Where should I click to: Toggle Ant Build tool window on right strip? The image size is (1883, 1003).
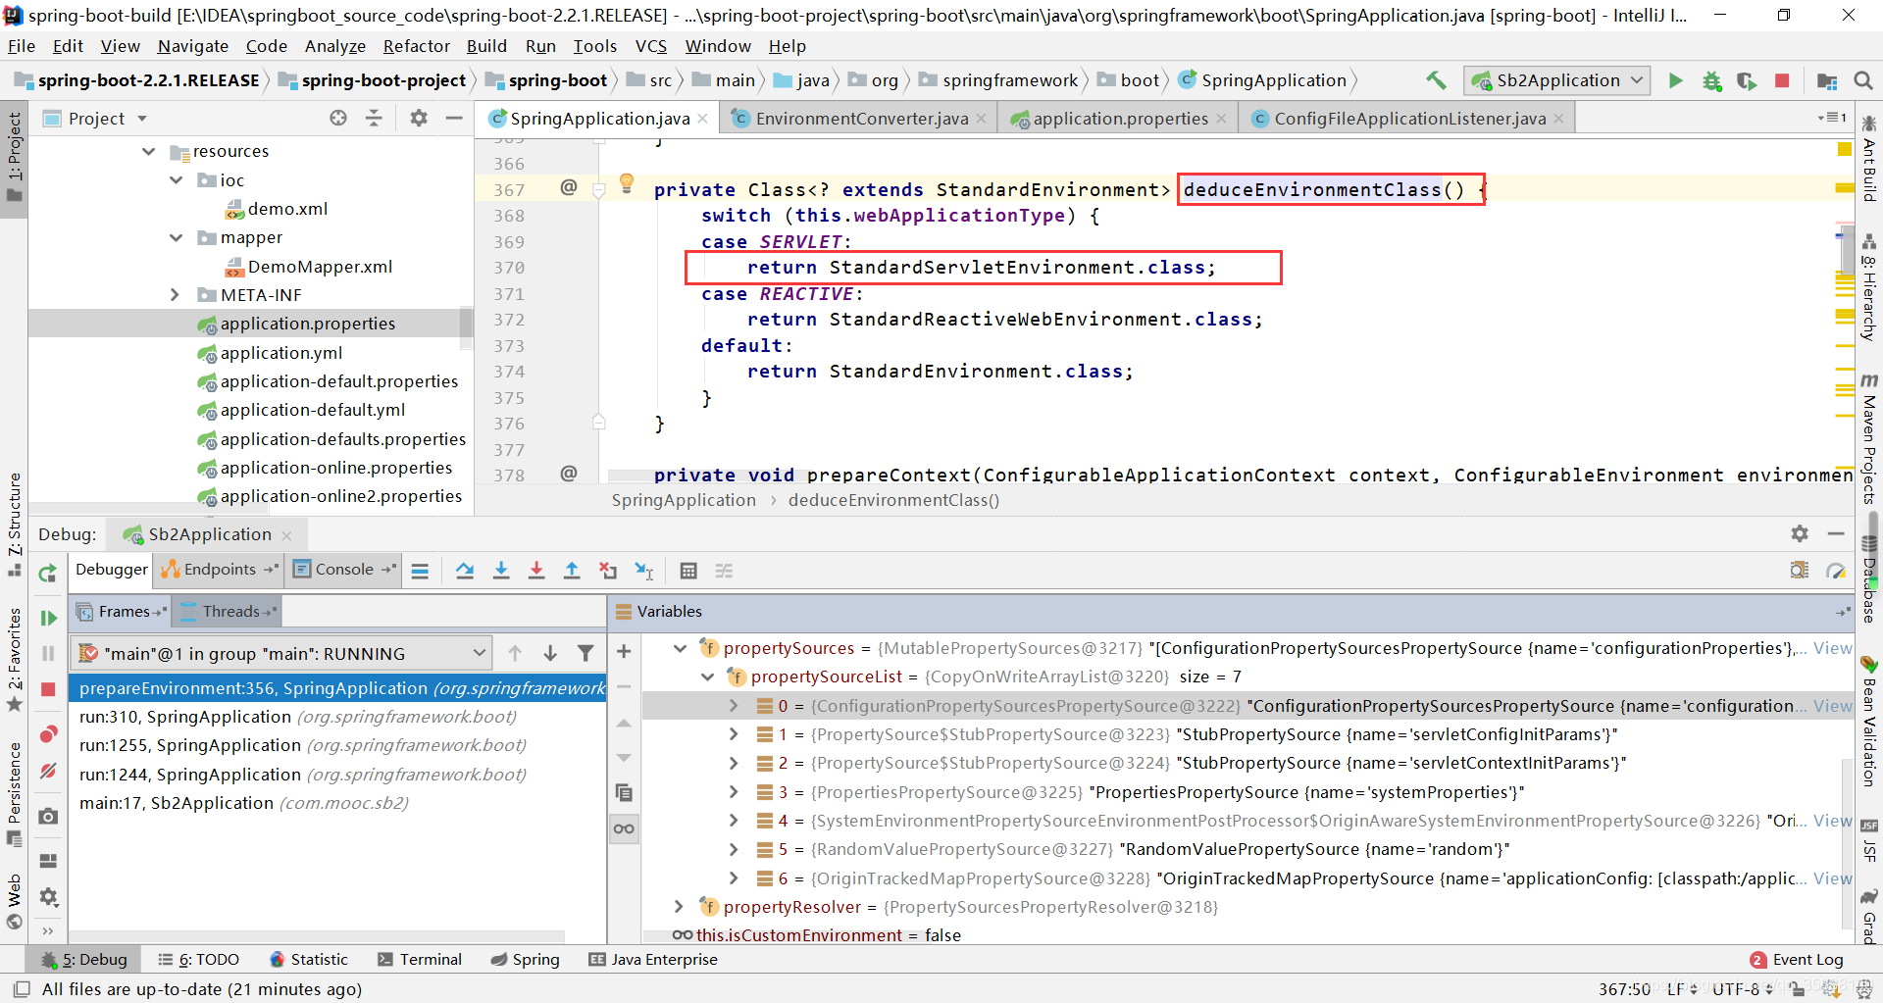pos(1869,159)
